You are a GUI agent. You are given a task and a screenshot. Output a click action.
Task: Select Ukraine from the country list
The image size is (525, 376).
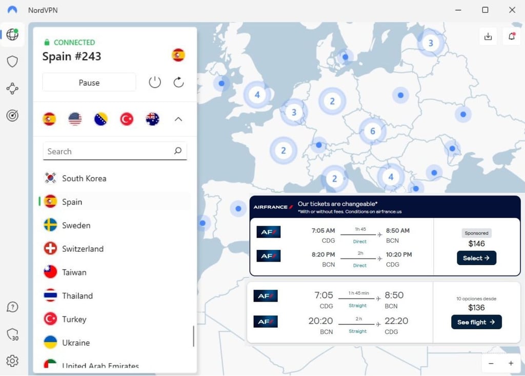click(x=115, y=343)
